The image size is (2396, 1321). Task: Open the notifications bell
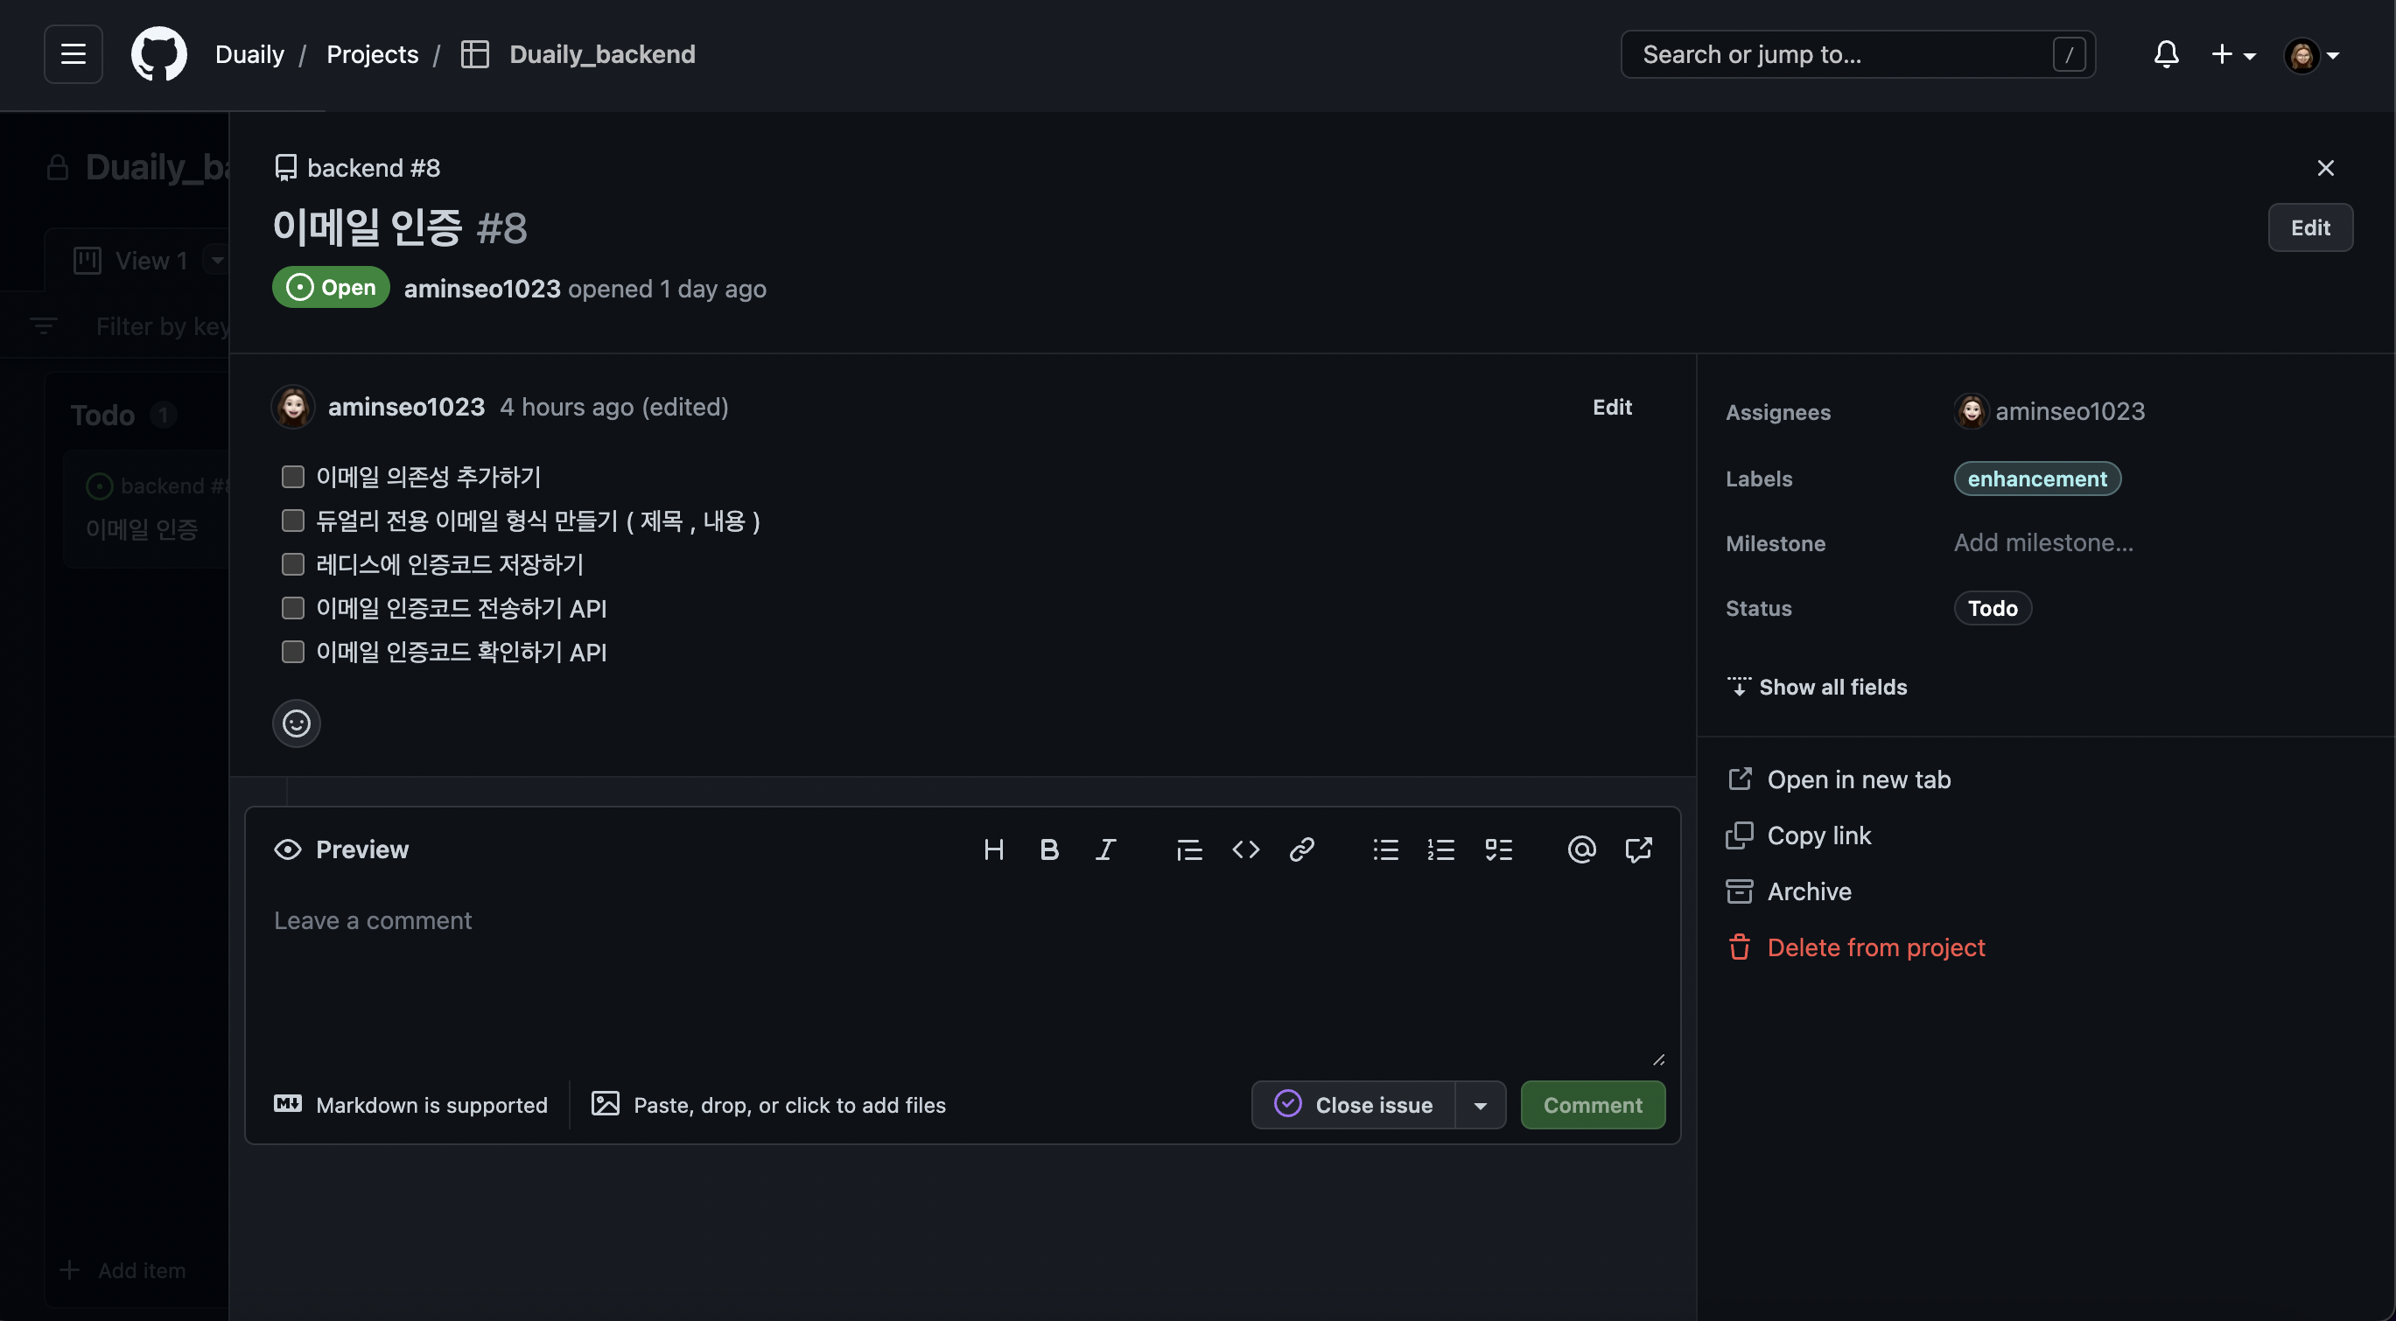pos(2166,55)
